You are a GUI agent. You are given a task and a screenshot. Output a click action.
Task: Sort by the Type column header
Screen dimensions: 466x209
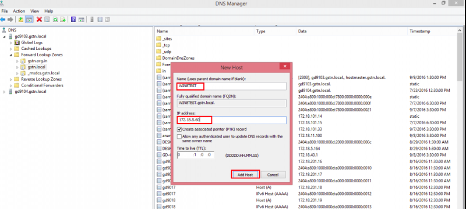click(x=276, y=31)
